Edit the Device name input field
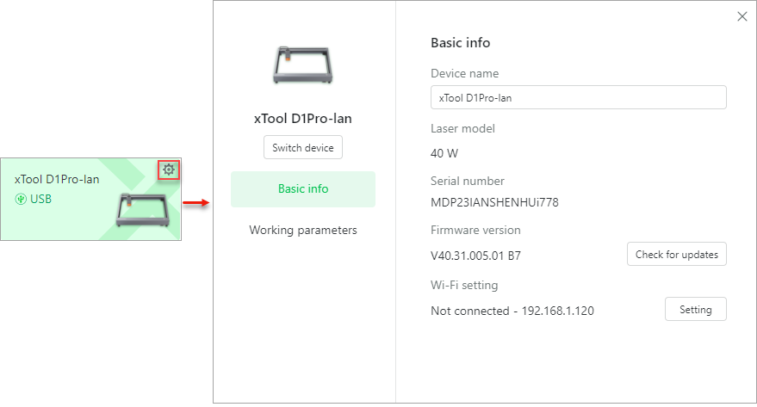Viewport: 757px width, 407px height. click(579, 97)
